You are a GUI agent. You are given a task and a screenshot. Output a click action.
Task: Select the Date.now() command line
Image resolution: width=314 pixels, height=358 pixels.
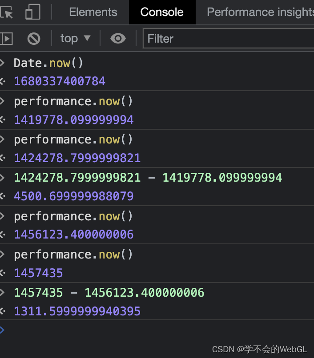pos(48,63)
